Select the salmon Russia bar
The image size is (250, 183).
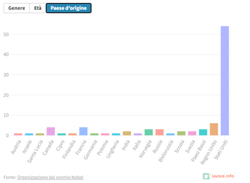[x=159, y=132]
